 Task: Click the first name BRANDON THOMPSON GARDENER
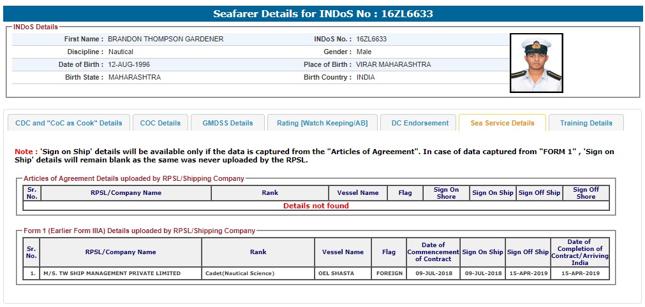(x=165, y=39)
